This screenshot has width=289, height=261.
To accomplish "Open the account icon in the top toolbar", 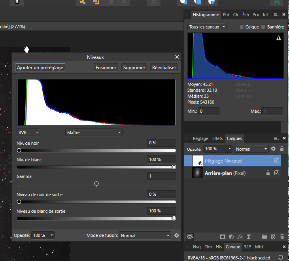I will [x=277, y=2].
